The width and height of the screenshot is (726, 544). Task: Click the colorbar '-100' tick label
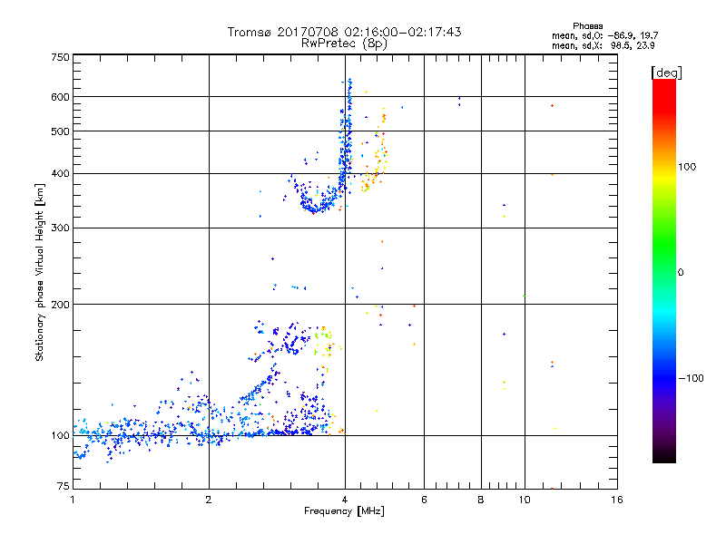(691, 378)
